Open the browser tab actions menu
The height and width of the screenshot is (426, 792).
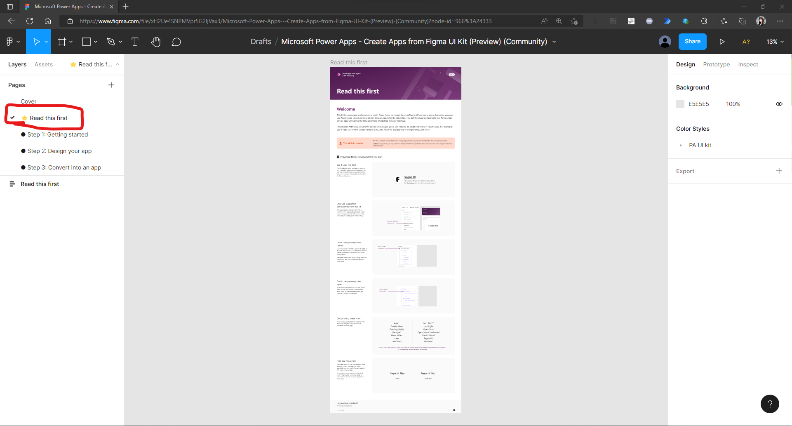(10, 7)
